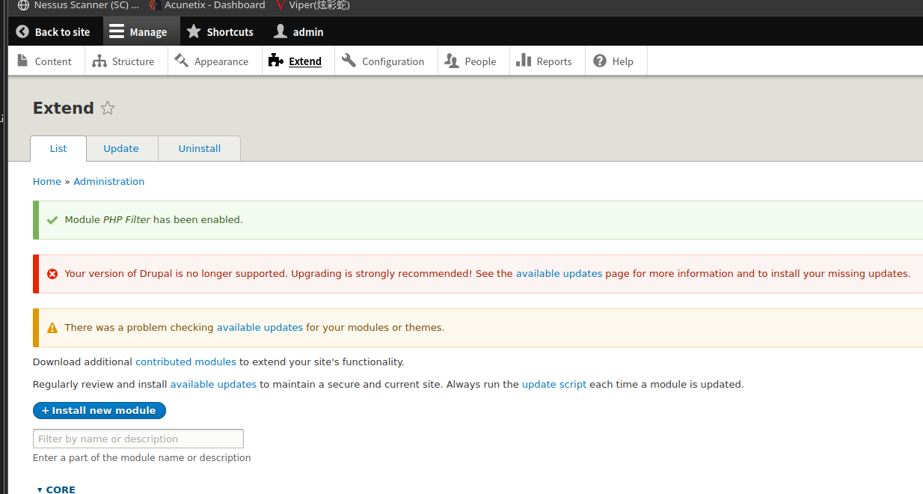Click the Manage hamburger menu icon
Screen dimensions: 923x494
tap(117, 31)
